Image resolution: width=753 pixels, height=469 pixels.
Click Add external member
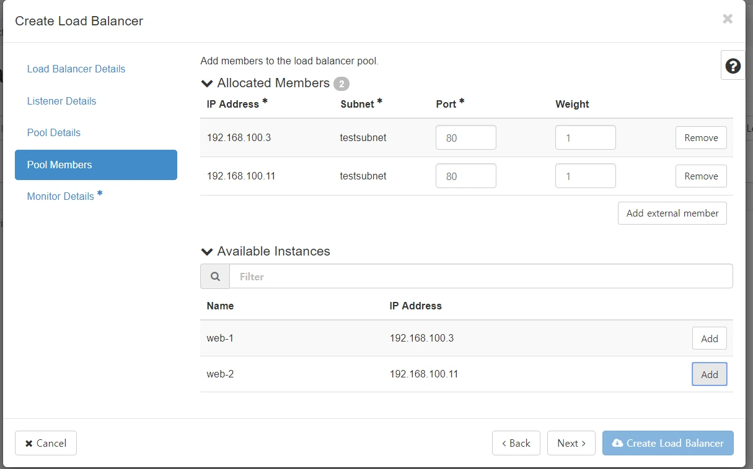(672, 213)
